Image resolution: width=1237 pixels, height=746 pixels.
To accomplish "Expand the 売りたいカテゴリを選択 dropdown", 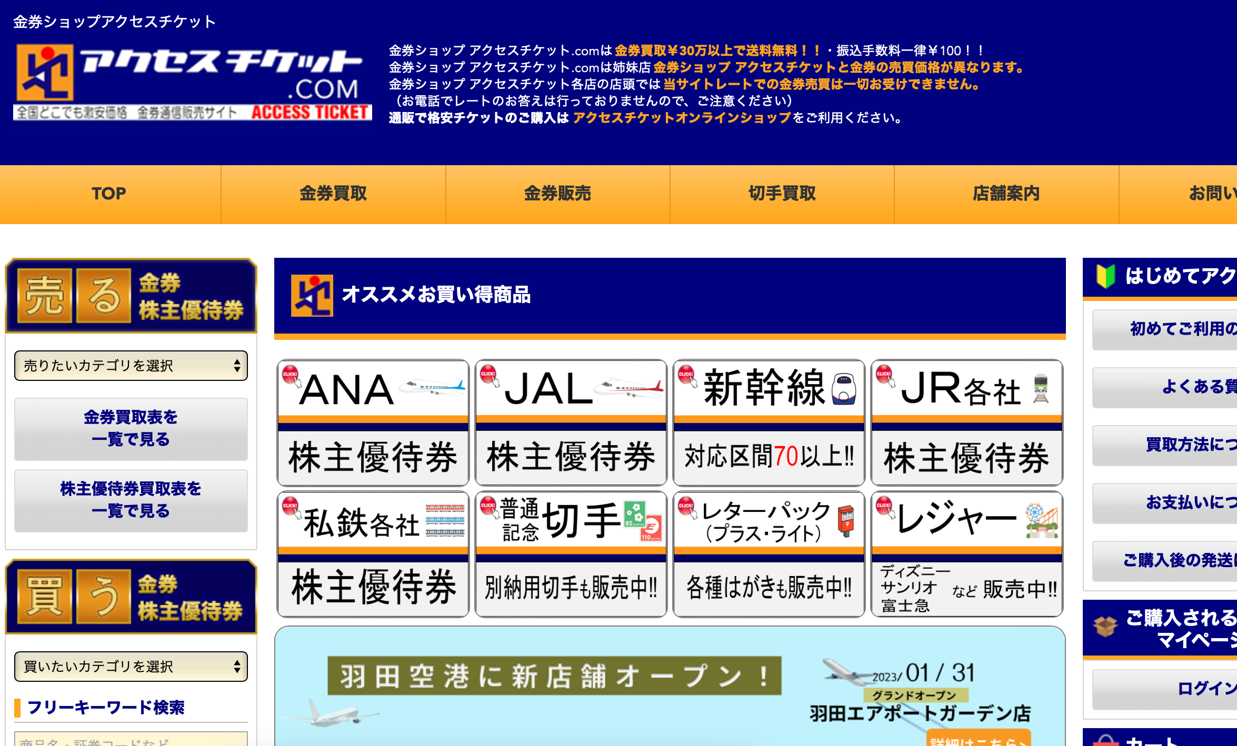I will [131, 366].
